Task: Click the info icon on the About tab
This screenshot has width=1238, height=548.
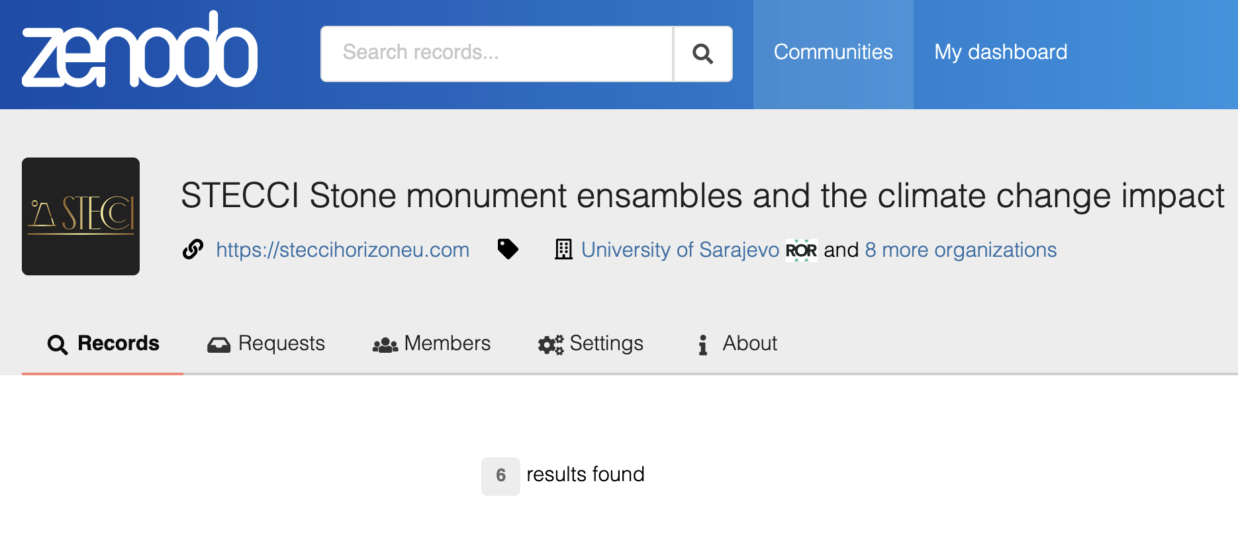Action: [703, 345]
